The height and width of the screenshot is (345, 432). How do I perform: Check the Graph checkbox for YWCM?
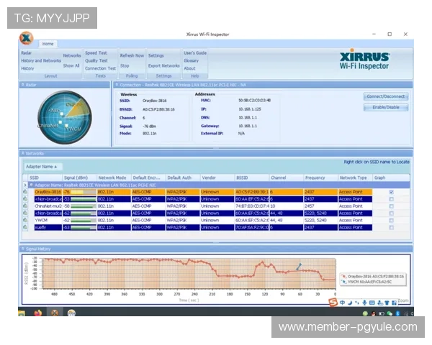(392, 221)
